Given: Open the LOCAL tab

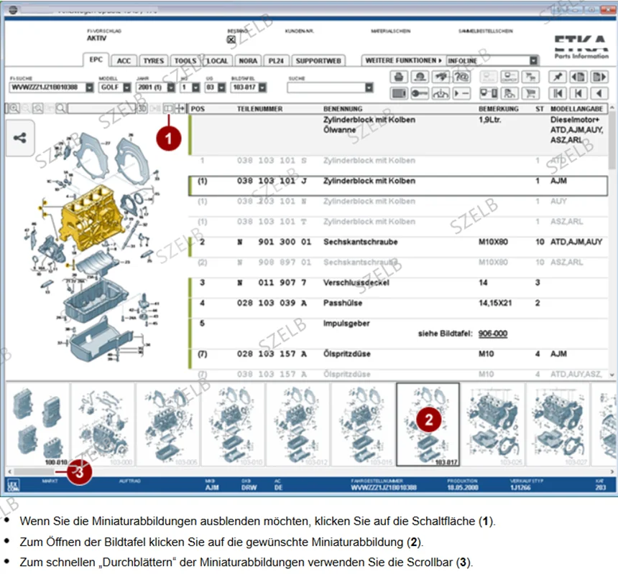Looking at the screenshot, I should (x=217, y=61).
